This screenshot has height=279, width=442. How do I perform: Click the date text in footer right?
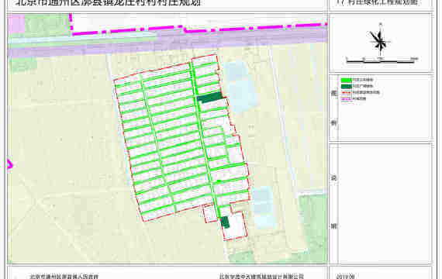pos(345,277)
